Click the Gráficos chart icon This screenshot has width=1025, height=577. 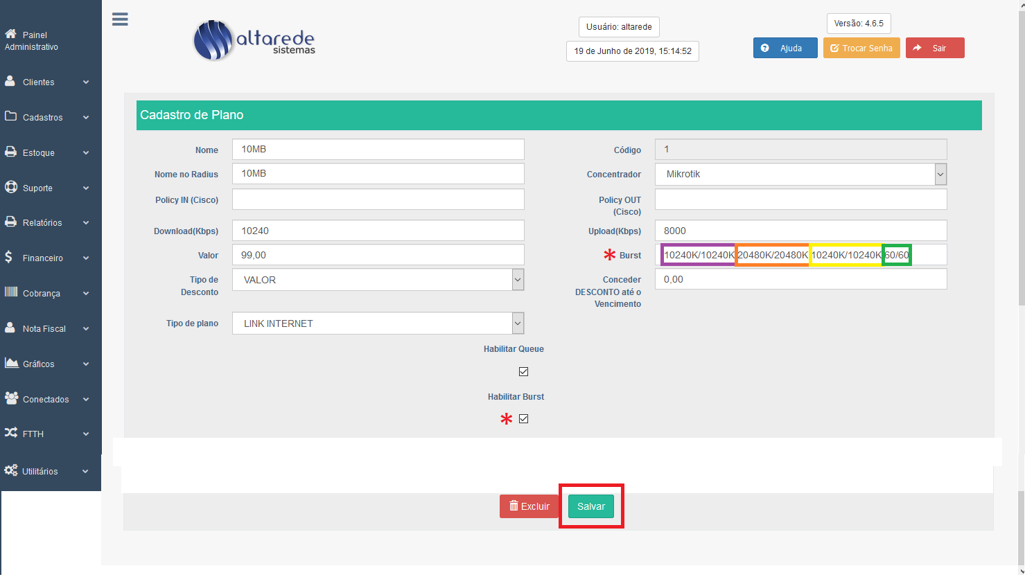11,363
